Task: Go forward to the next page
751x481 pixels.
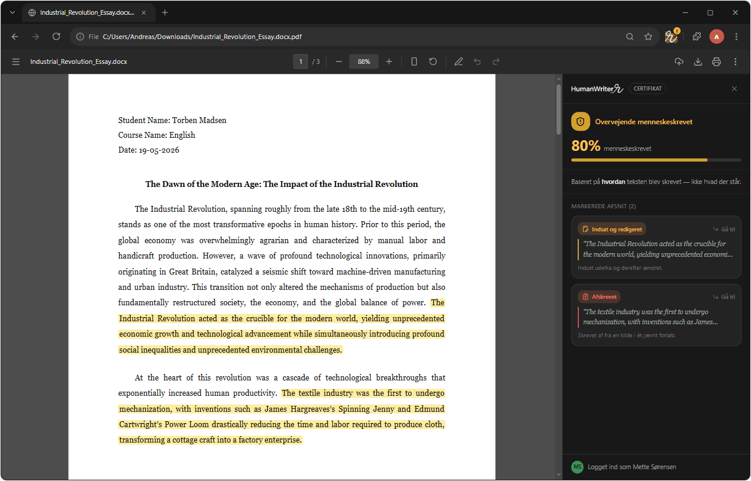Action: pos(36,37)
